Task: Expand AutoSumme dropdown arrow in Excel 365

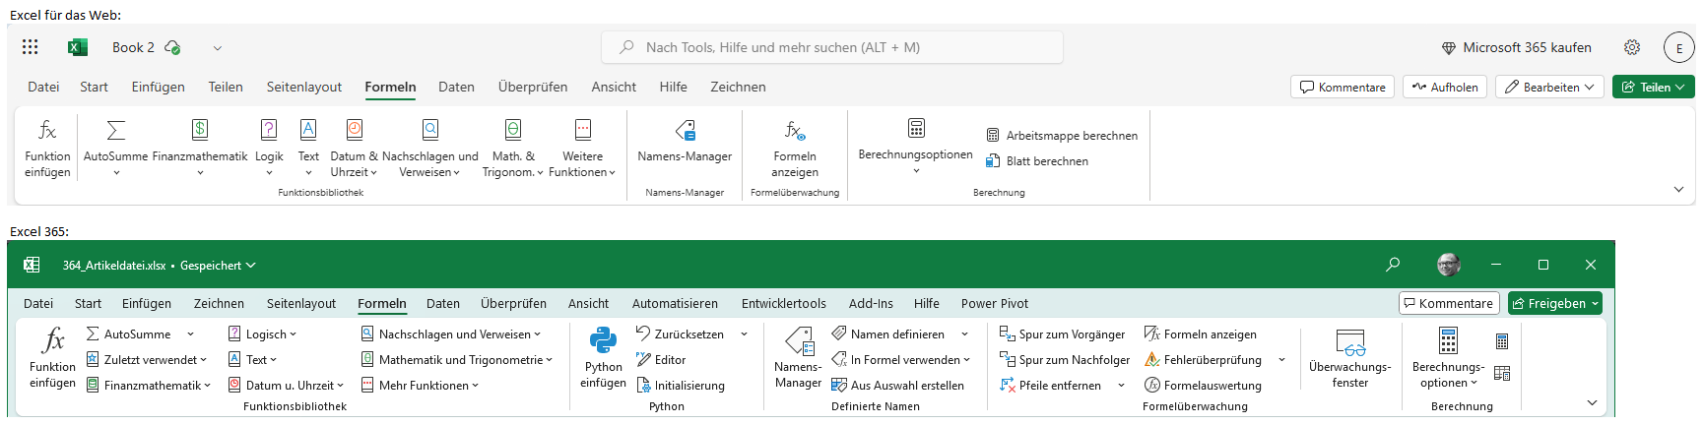Action: (191, 334)
